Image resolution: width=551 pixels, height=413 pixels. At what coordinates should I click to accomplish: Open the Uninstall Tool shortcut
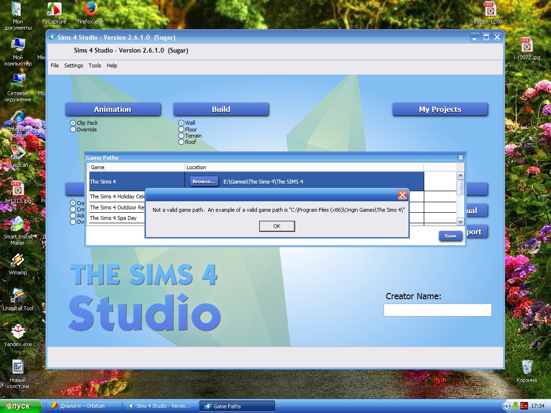click(18, 299)
